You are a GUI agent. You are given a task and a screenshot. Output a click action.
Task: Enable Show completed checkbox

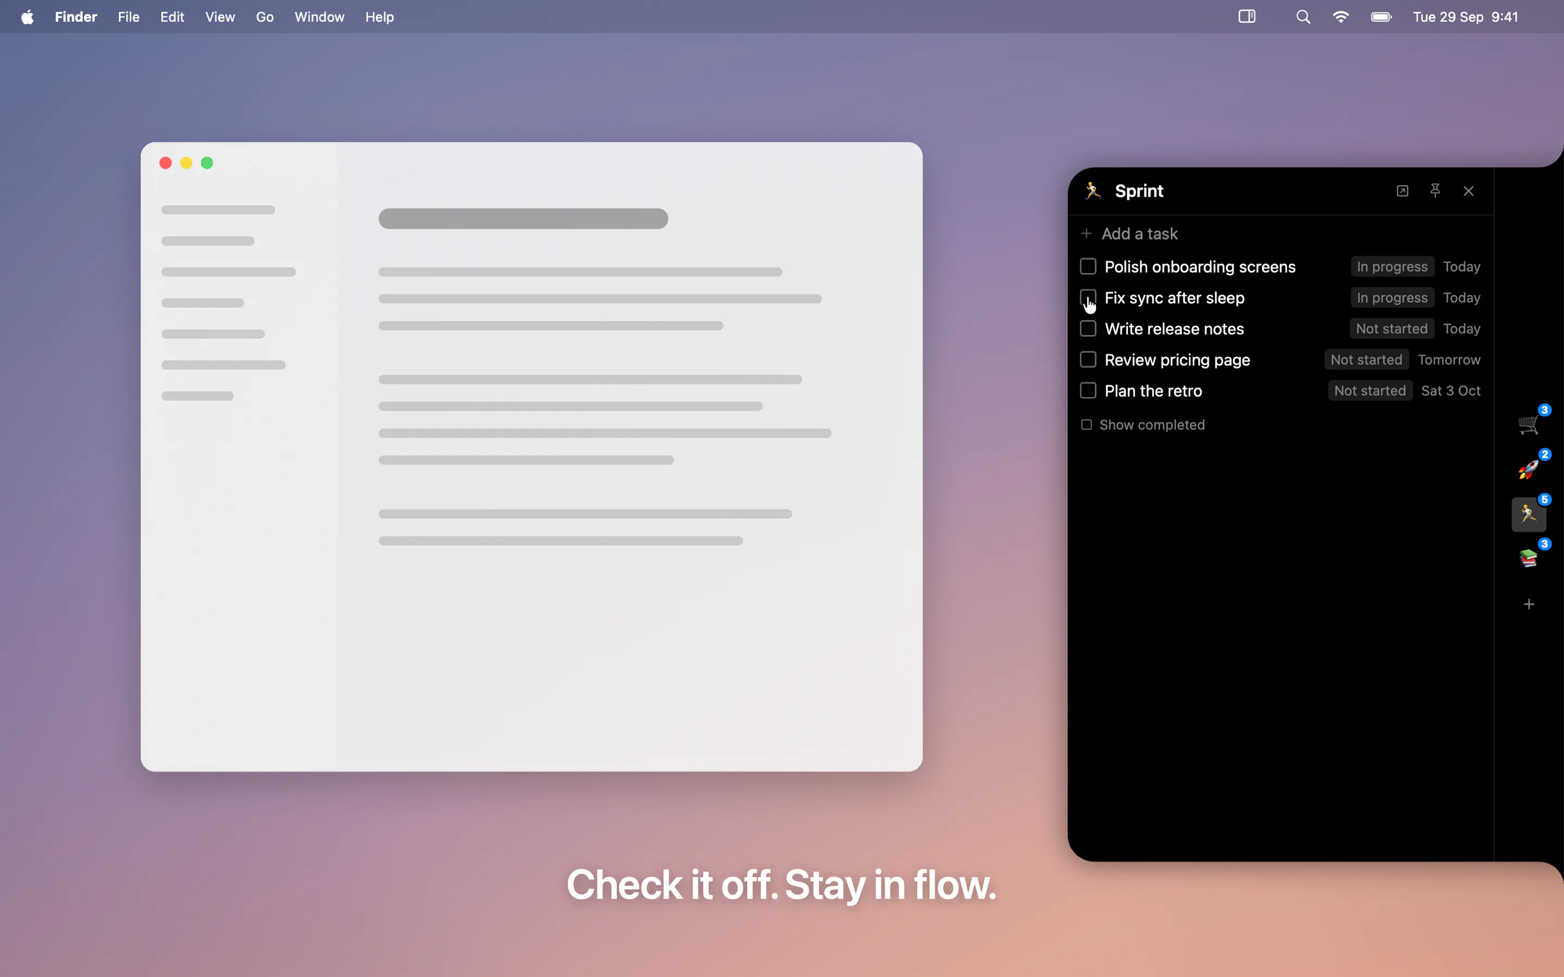1087,424
